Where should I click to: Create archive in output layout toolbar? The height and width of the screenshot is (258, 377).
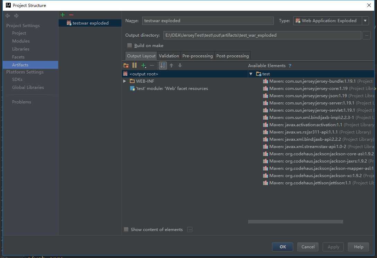click(x=134, y=65)
